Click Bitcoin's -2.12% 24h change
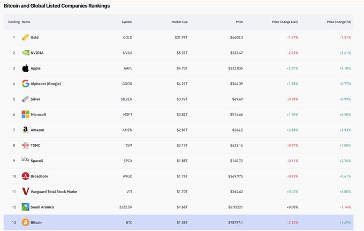 (293, 222)
